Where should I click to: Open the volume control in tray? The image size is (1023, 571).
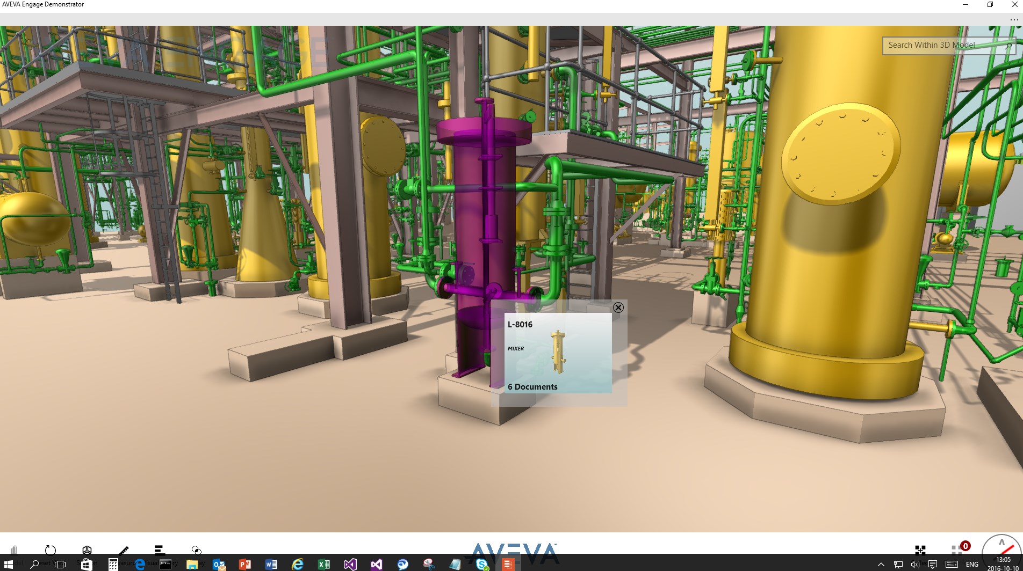pos(914,564)
